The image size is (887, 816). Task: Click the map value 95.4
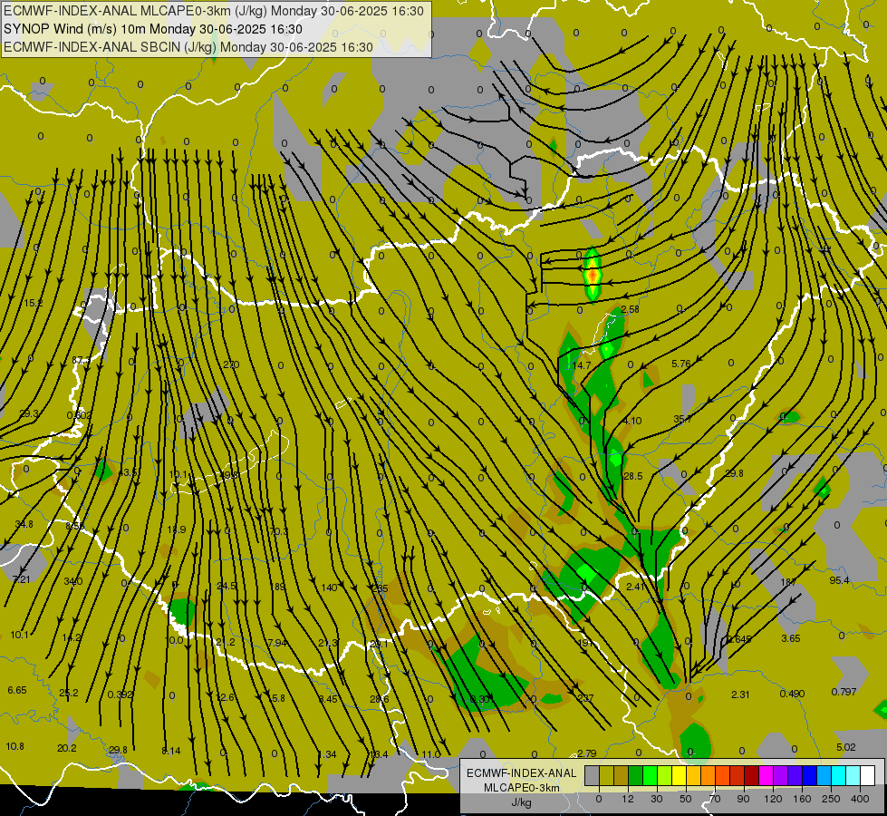click(840, 580)
